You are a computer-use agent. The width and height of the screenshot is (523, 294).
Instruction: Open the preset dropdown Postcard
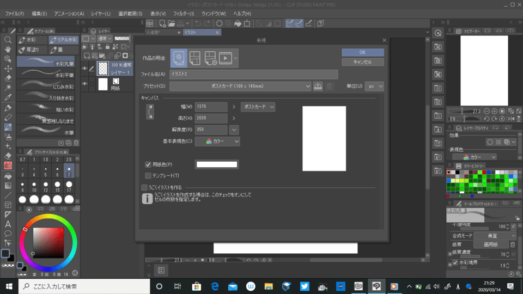[x=240, y=86]
